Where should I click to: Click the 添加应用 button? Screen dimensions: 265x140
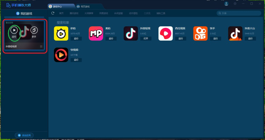pos(24,135)
